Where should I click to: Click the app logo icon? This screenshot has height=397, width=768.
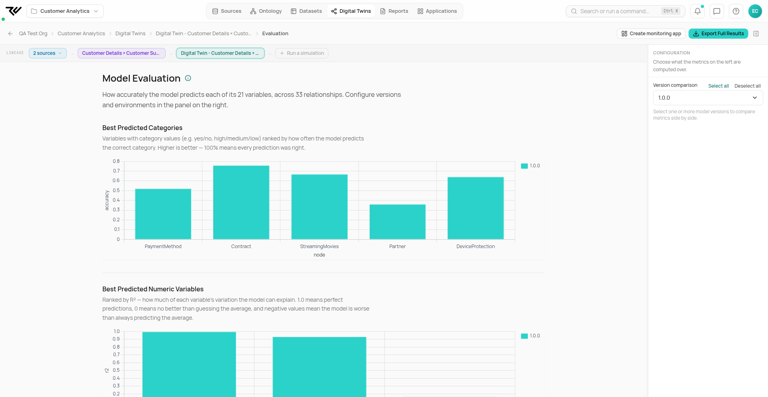(x=14, y=11)
